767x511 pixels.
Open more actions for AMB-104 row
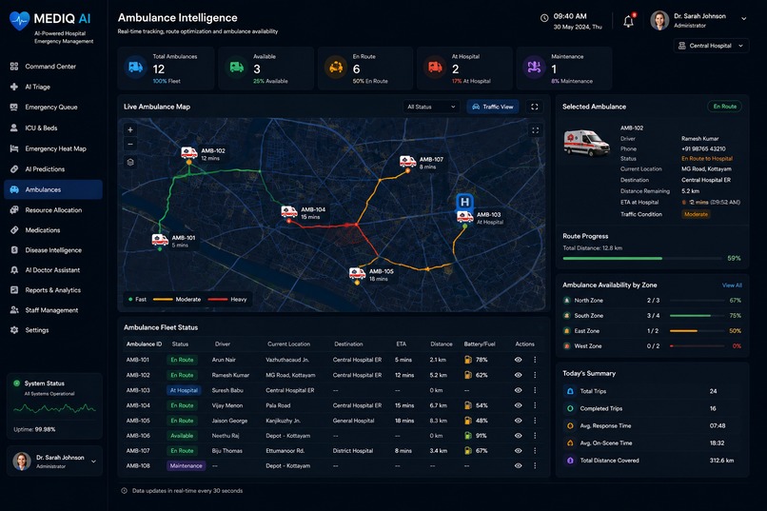pyautogui.click(x=535, y=405)
